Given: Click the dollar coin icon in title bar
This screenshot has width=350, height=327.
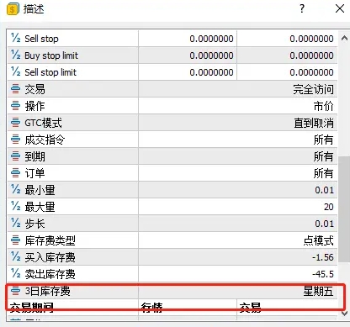Looking at the screenshot, I should tap(13, 9).
